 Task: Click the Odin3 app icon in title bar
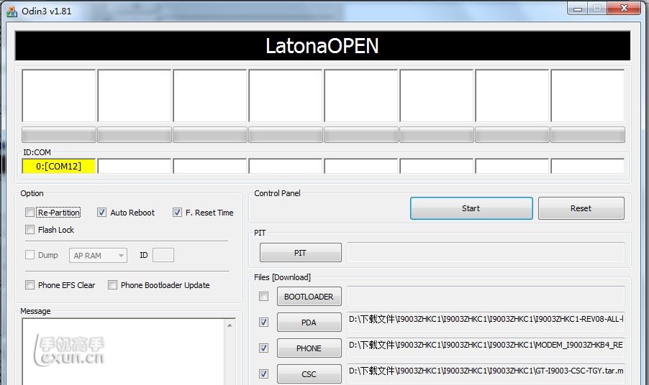coord(12,11)
